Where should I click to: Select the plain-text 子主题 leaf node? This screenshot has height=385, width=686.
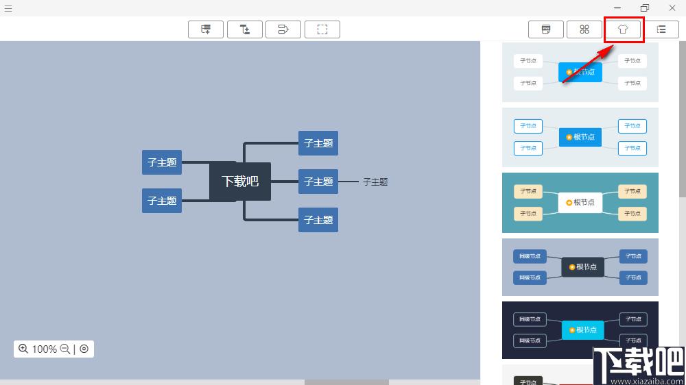click(x=375, y=182)
